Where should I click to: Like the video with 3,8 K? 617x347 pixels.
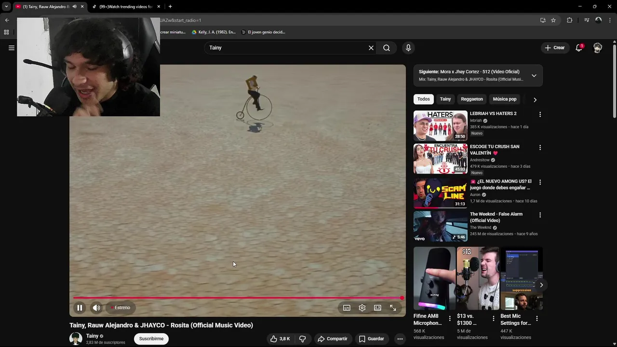(280, 339)
